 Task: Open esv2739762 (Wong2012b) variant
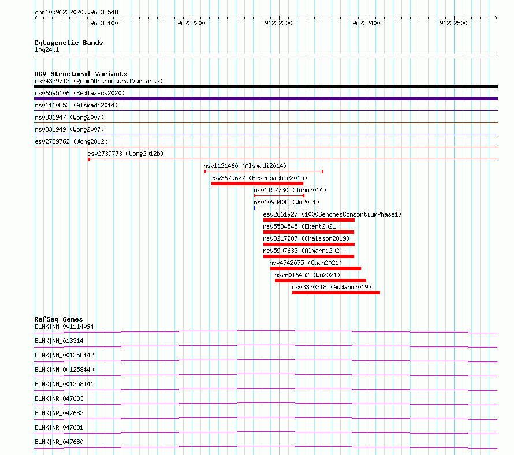pyautogui.click(x=73, y=141)
